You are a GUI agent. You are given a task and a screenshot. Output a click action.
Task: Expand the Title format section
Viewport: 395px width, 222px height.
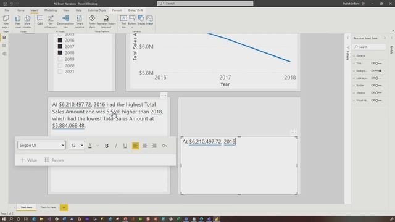click(x=354, y=63)
